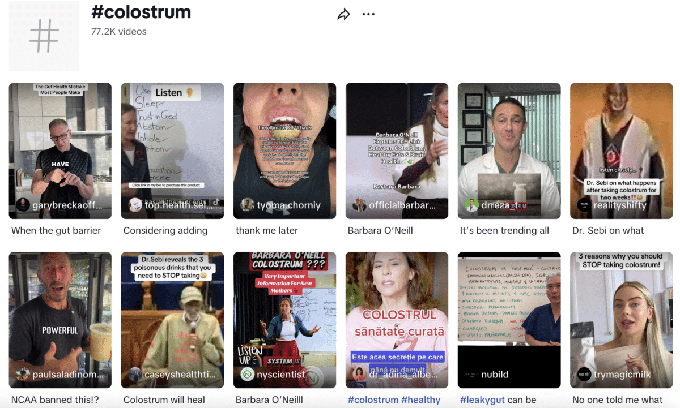Click drreza profile avatar on video
680x408 pixels.
coord(471,205)
